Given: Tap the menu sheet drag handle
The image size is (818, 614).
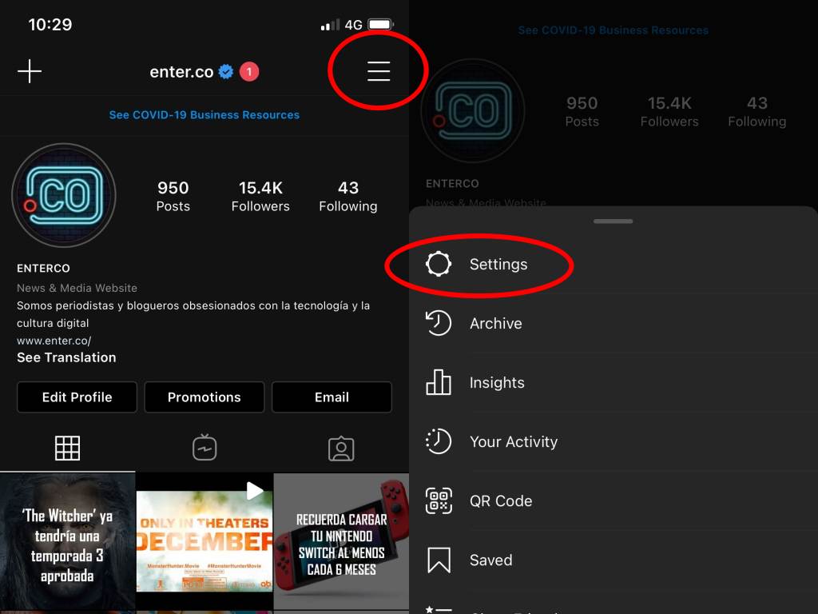Looking at the screenshot, I should click(x=613, y=221).
